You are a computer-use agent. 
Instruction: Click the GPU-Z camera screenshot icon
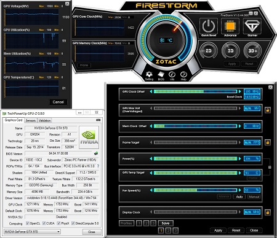pos(98,120)
